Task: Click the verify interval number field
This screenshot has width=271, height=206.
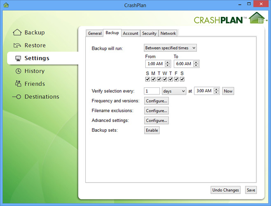Action: click(152, 91)
